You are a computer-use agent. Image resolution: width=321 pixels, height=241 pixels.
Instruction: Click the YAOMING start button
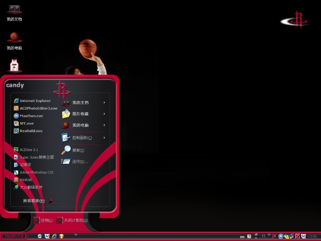[14, 236]
